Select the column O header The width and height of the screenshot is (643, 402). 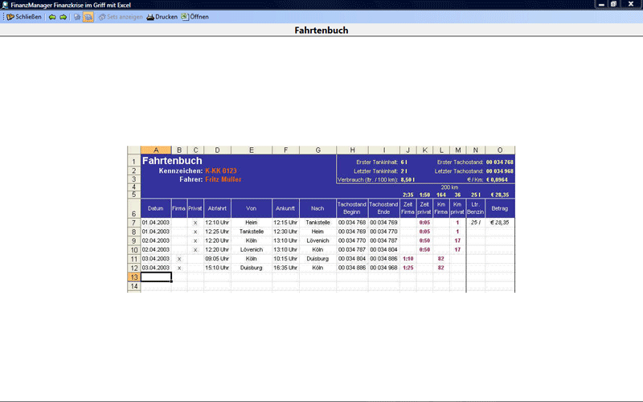(x=500, y=150)
